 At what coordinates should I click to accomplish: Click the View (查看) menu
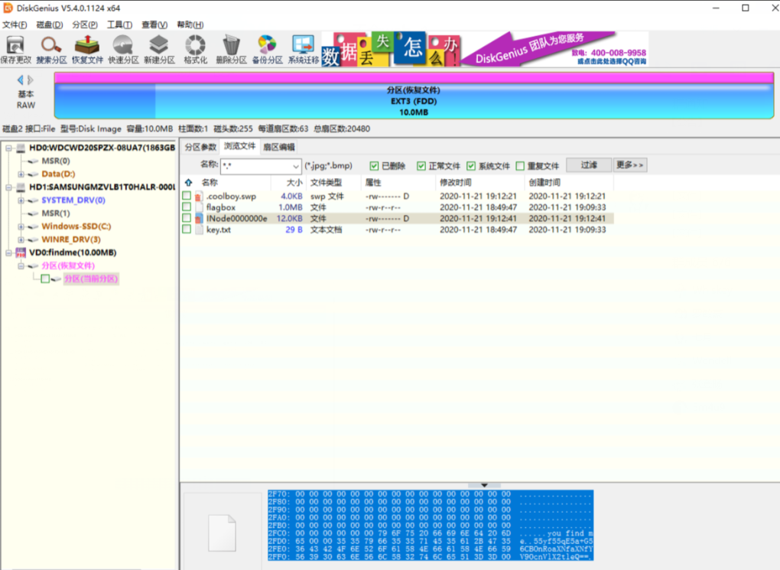point(154,24)
